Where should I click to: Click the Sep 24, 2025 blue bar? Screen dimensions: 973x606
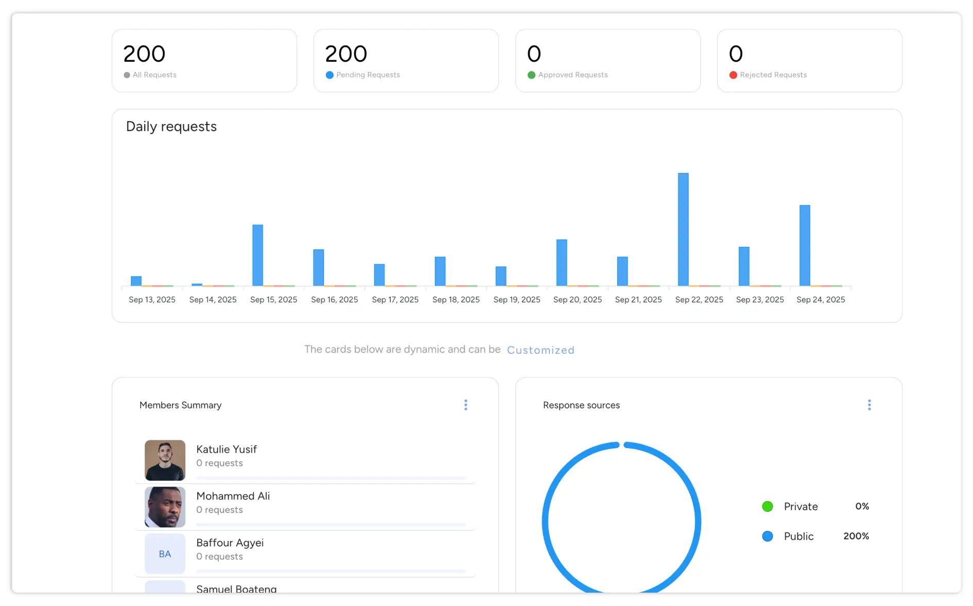pos(805,245)
